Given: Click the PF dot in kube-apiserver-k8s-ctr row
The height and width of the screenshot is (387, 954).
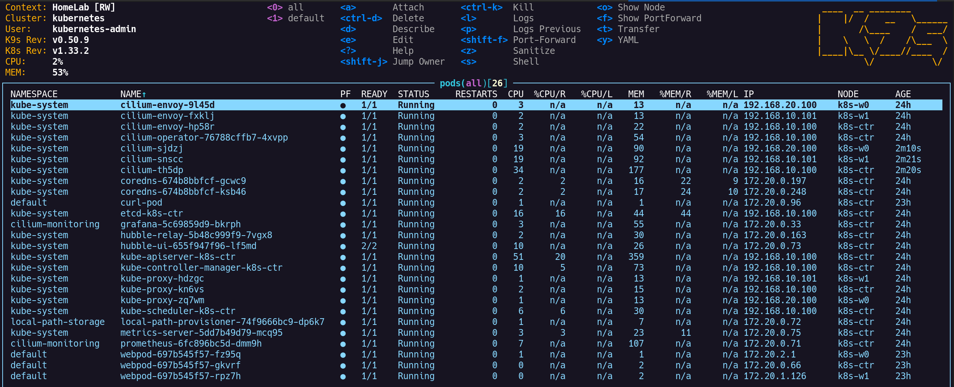Looking at the screenshot, I should click(x=343, y=257).
